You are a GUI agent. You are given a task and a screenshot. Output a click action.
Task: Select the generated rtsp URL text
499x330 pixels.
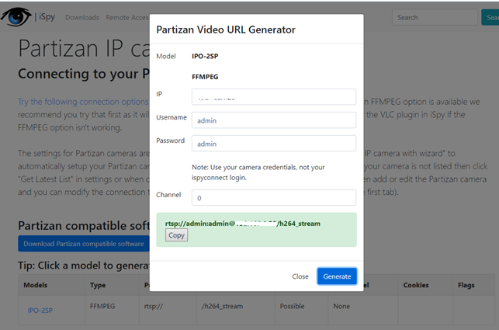pos(242,224)
